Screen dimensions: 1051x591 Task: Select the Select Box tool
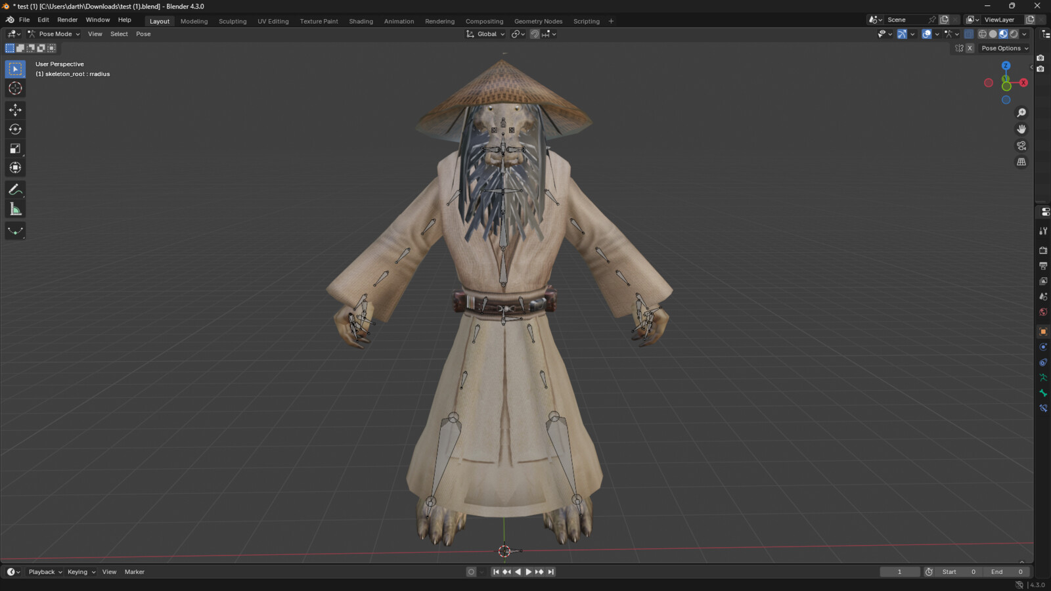(15, 69)
